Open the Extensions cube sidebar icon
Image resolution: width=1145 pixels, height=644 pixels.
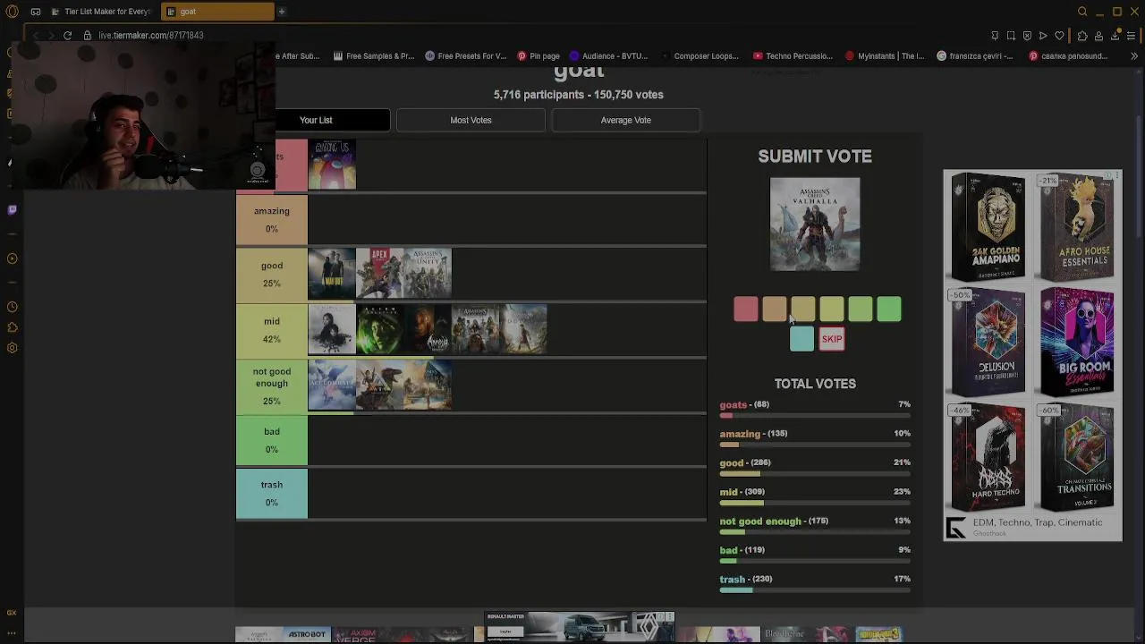pyautogui.click(x=12, y=327)
